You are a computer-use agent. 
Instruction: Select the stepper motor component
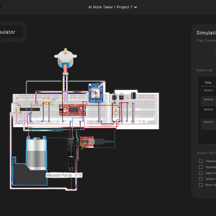point(66,58)
